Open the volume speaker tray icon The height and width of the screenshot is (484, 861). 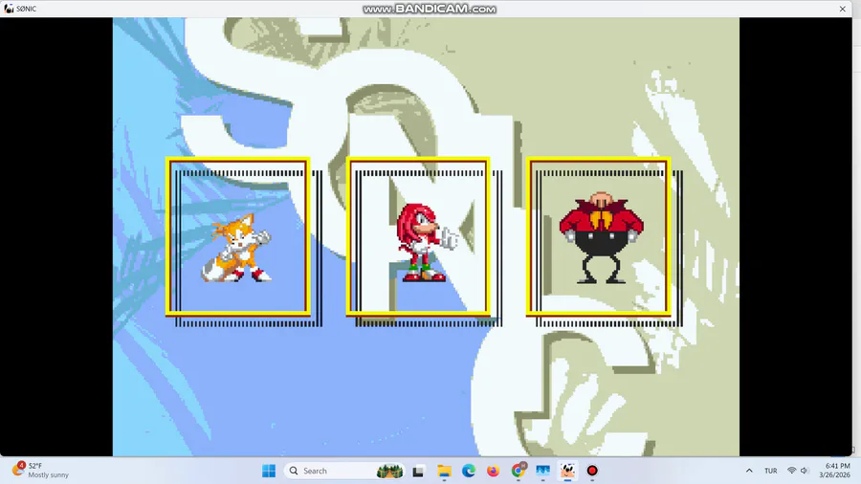tap(805, 471)
